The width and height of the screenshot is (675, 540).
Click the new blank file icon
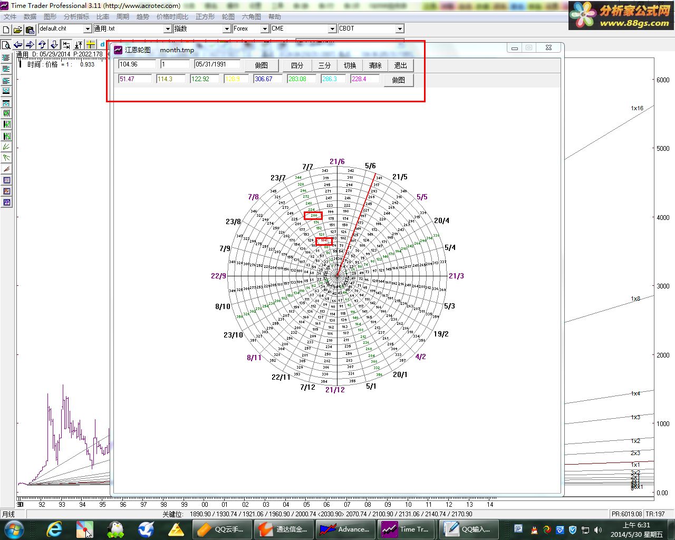(x=6, y=30)
